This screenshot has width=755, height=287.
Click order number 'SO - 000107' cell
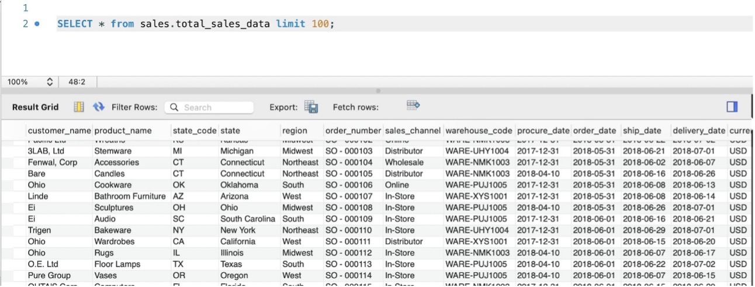click(349, 196)
